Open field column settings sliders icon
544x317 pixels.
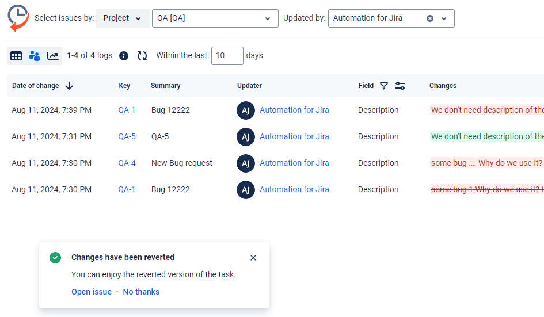click(400, 86)
